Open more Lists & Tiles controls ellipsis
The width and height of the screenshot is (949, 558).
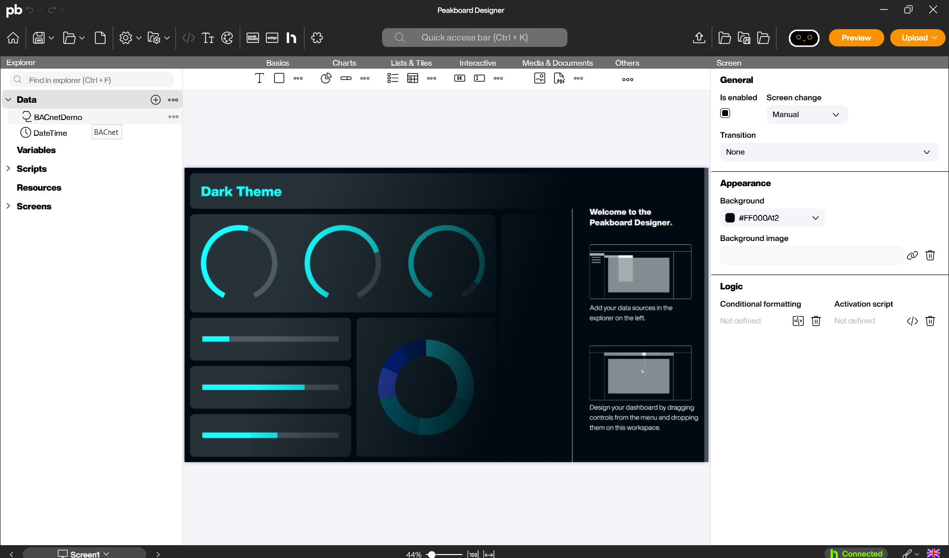coord(431,79)
